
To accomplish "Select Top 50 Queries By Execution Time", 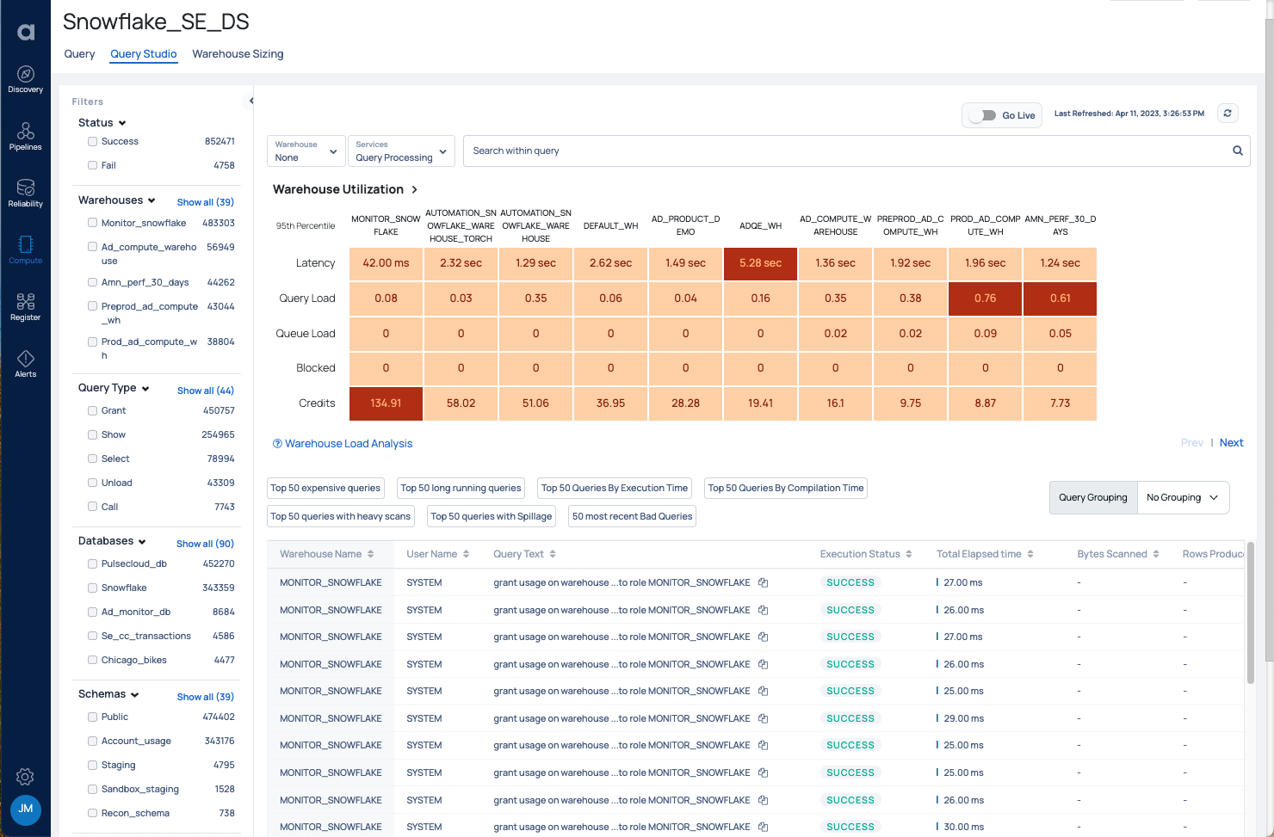I will point(615,488).
